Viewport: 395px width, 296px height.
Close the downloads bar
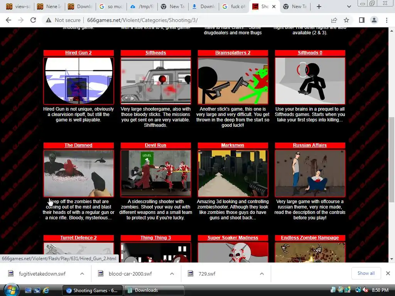[388, 273]
